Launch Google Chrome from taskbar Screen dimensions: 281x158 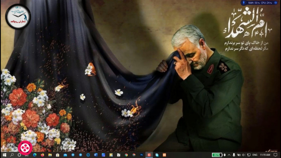(x=126, y=155)
